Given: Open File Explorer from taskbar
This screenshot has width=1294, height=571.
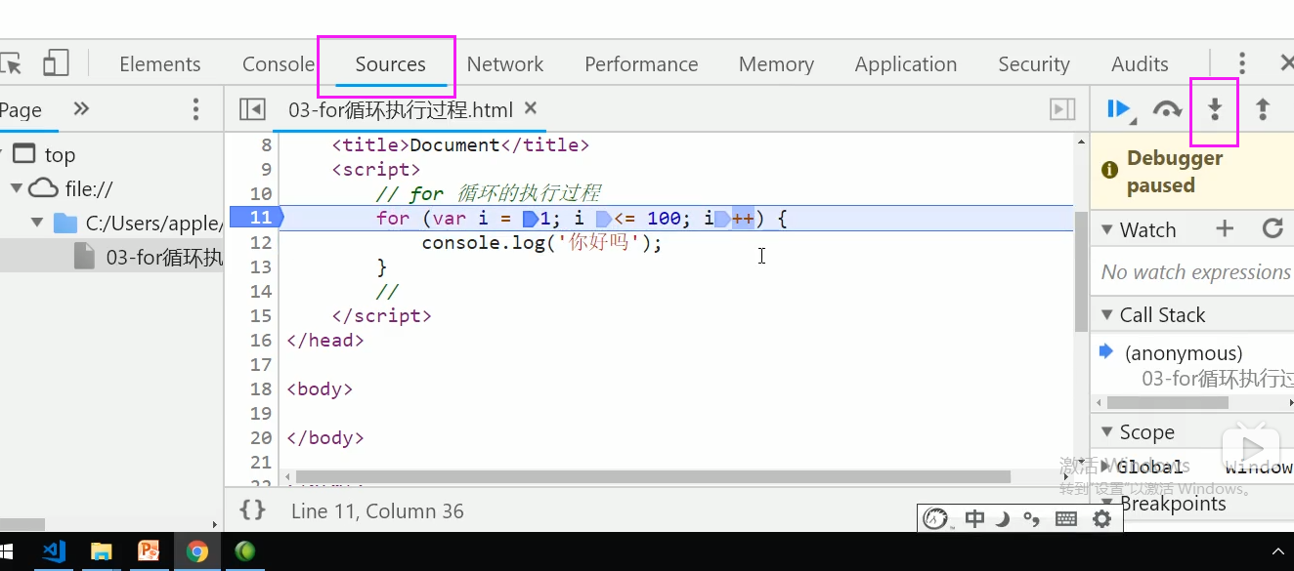Looking at the screenshot, I should (x=102, y=551).
